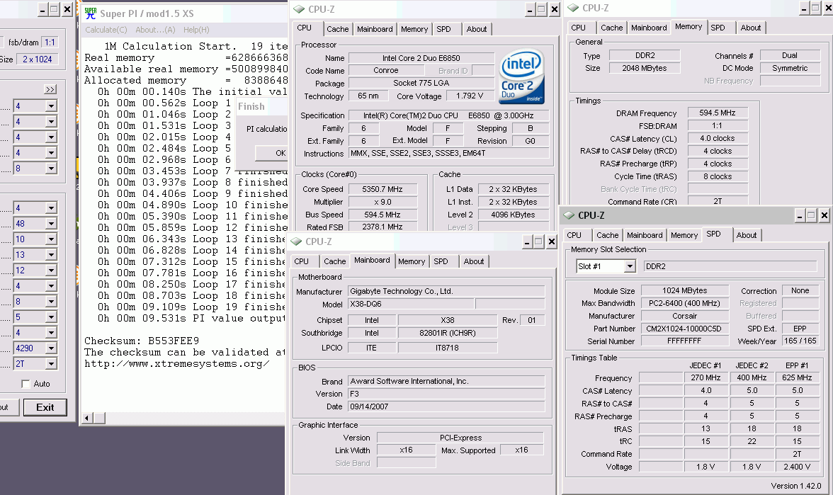
Task: Open the dropdown showing 12
Action: click(51, 271)
